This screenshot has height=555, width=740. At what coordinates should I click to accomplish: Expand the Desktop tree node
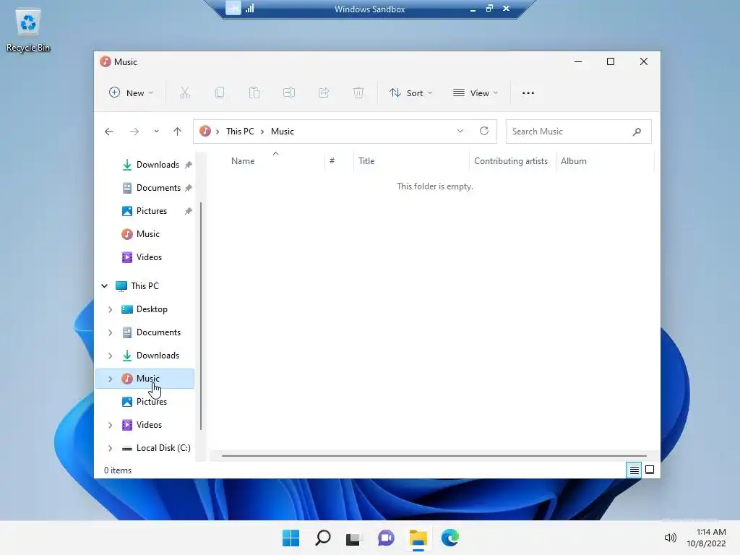(x=110, y=309)
